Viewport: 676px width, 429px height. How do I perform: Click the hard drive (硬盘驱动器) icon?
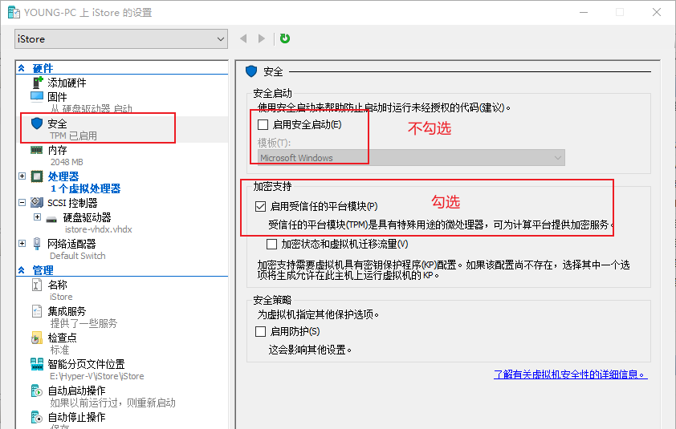click(x=51, y=220)
